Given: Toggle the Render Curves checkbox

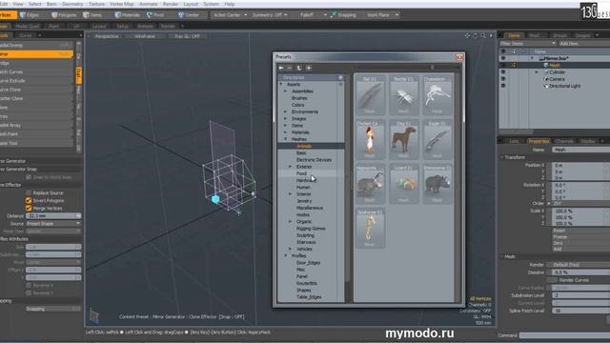Looking at the screenshot, I should point(552,280).
